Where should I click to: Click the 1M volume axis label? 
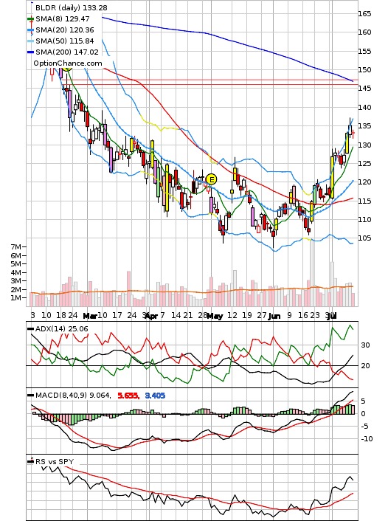16,297
